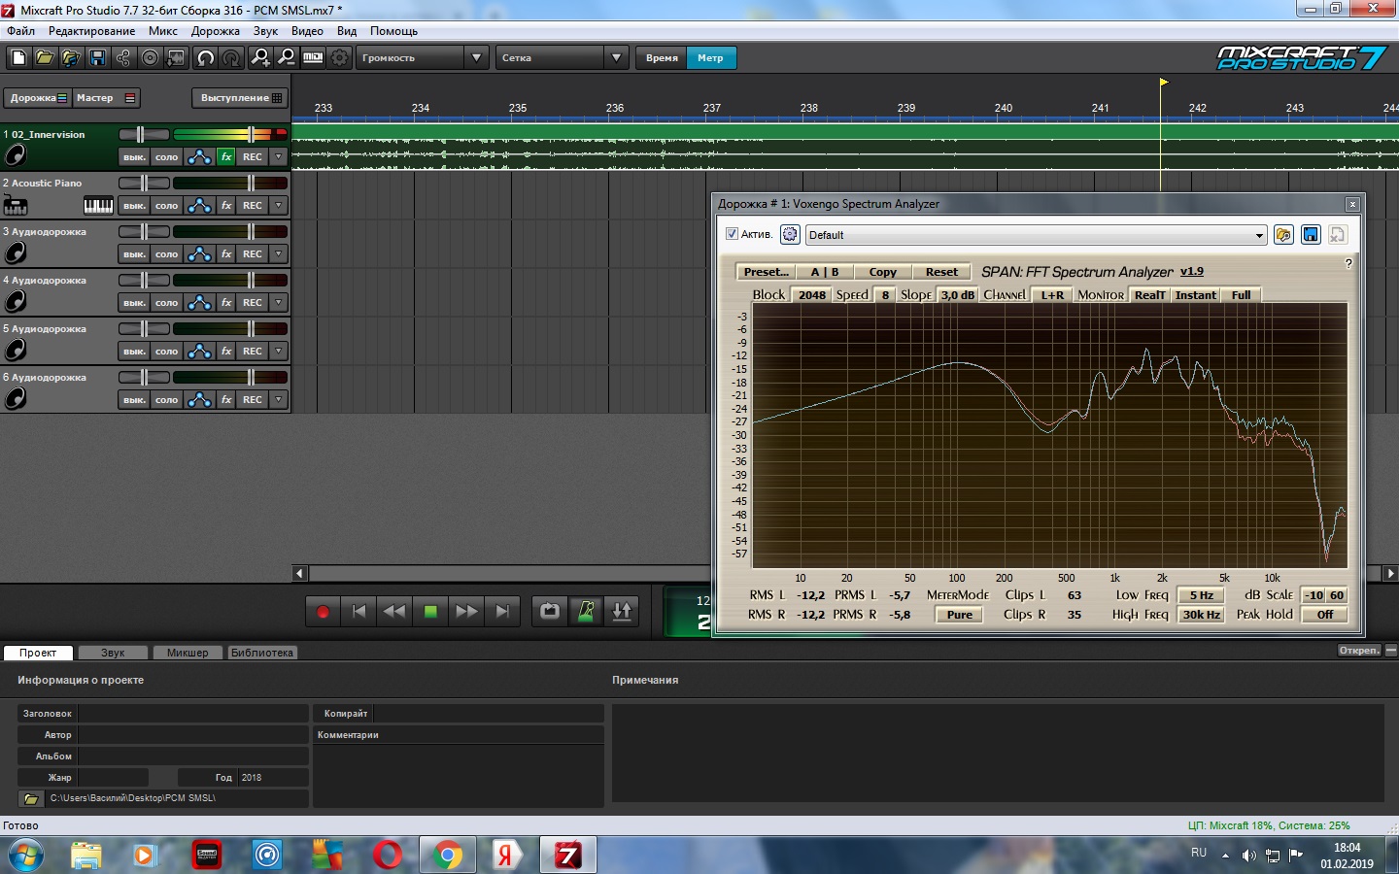Expand dropdown arrow on track 4 Аудиодорожка
The image size is (1399, 874).
point(279,302)
